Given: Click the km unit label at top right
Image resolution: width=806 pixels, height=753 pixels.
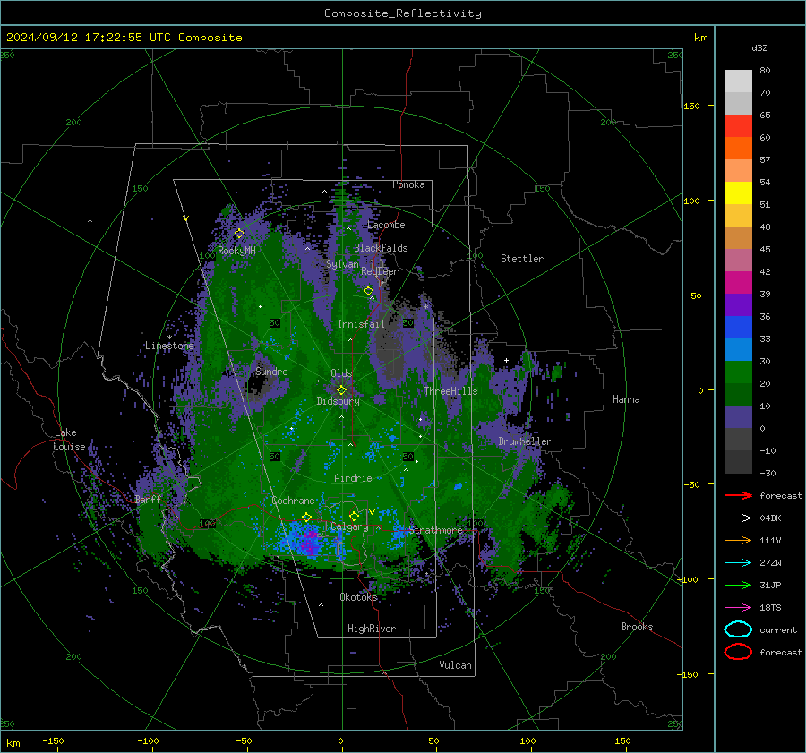Looking at the screenshot, I should tap(700, 38).
